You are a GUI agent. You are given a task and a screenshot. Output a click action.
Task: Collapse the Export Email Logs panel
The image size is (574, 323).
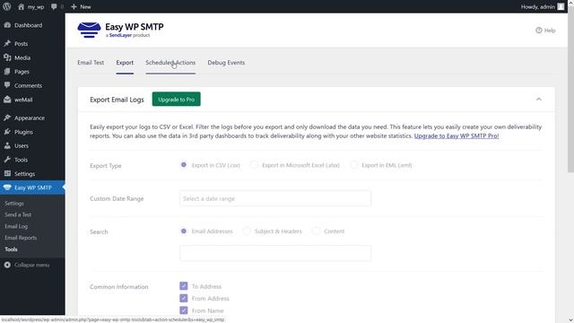coord(538,100)
